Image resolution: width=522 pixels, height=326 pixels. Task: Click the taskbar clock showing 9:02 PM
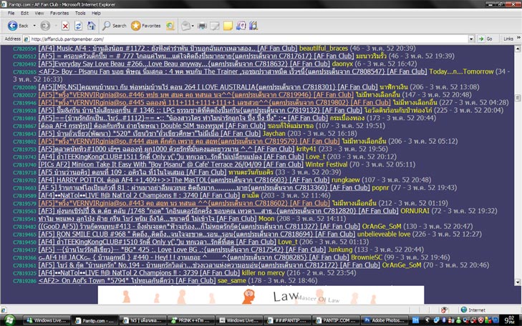510,320
